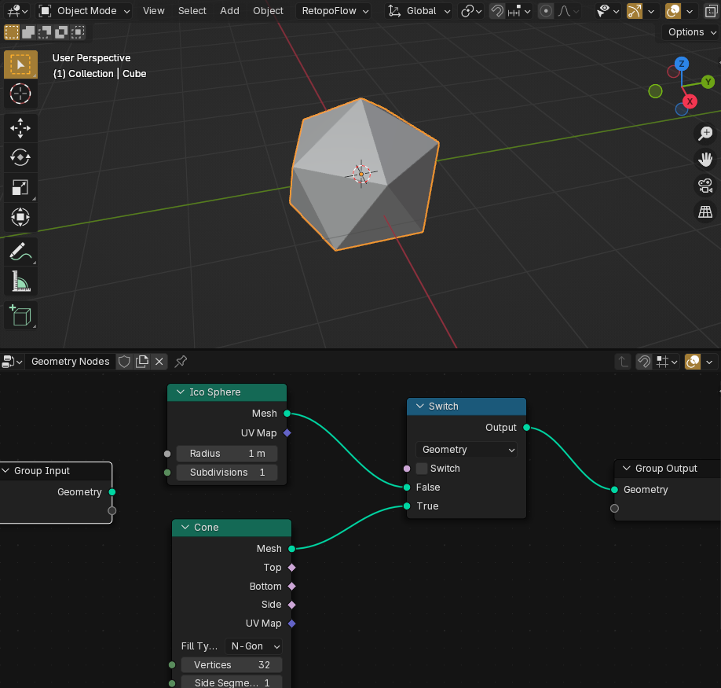
Task: Open the Geometry type dropdown in Switch node
Action: point(467,450)
